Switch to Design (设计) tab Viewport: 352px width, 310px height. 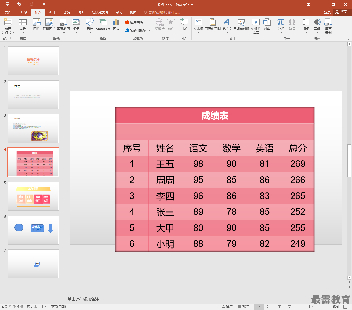(x=52, y=12)
